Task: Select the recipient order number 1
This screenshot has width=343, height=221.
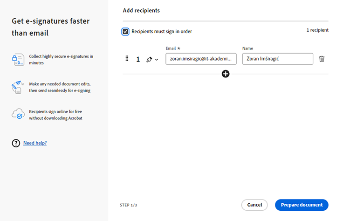Action: (138, 59)
